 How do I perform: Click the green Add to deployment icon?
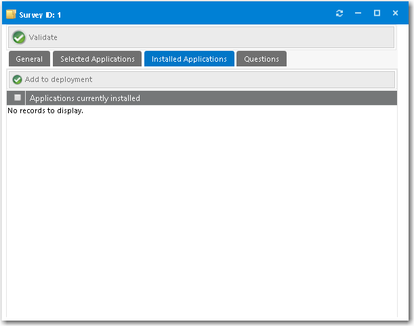pyautogui.click(x=18, y=79)
